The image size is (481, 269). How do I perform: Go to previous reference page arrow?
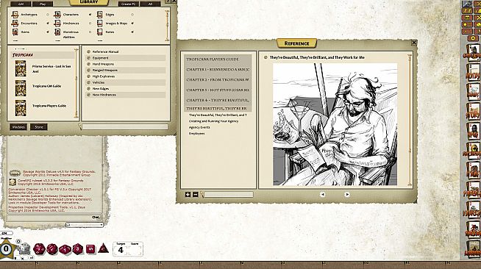pyautogui.click(x=322, y=195)
